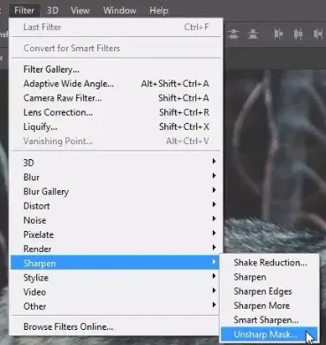
Task: Expand the Distort submenu
Action: [x=116, y=206]
